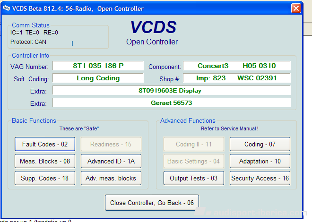
Task: Open Advanced ID - 1A
Action: (111, 161)
